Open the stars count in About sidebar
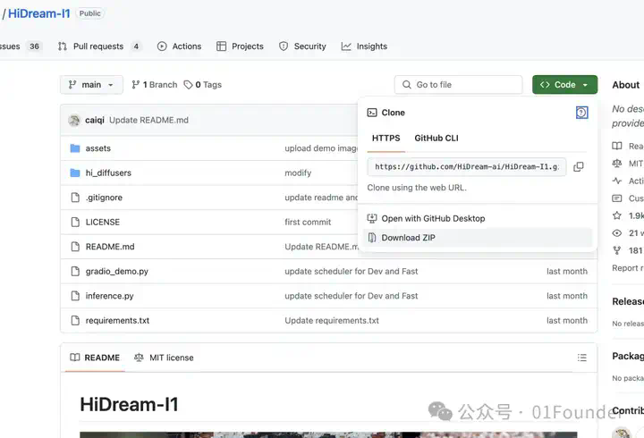644x438 pixels. (x=635, y=215)
